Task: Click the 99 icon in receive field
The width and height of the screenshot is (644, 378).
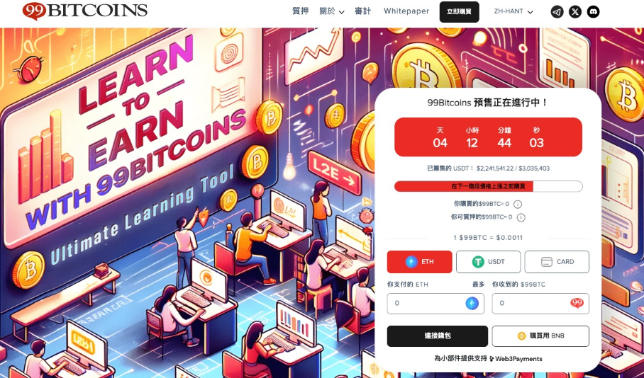Action: pyautogui.click(x=577, y=304)
